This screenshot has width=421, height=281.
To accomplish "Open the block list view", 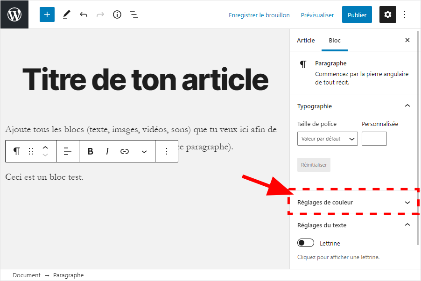I will point(134,14).
